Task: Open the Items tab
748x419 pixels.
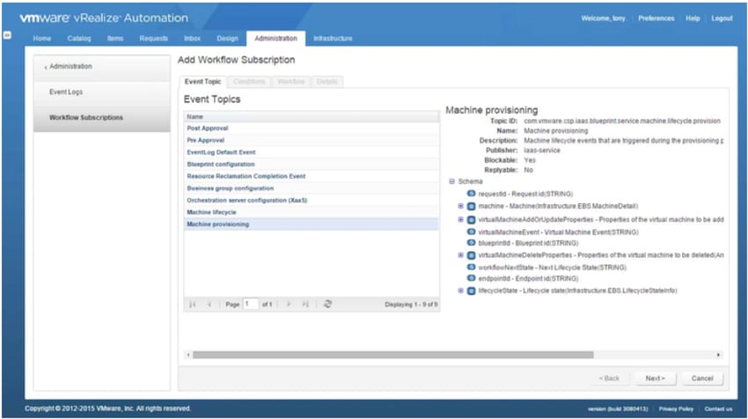Action: pos(115,38)
